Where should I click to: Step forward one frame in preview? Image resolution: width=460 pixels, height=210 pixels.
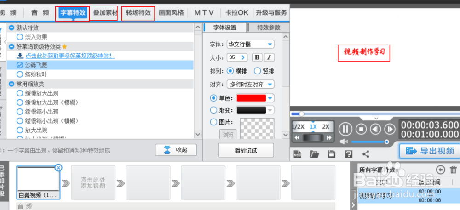pyautogui.click(x=390, y=129)
